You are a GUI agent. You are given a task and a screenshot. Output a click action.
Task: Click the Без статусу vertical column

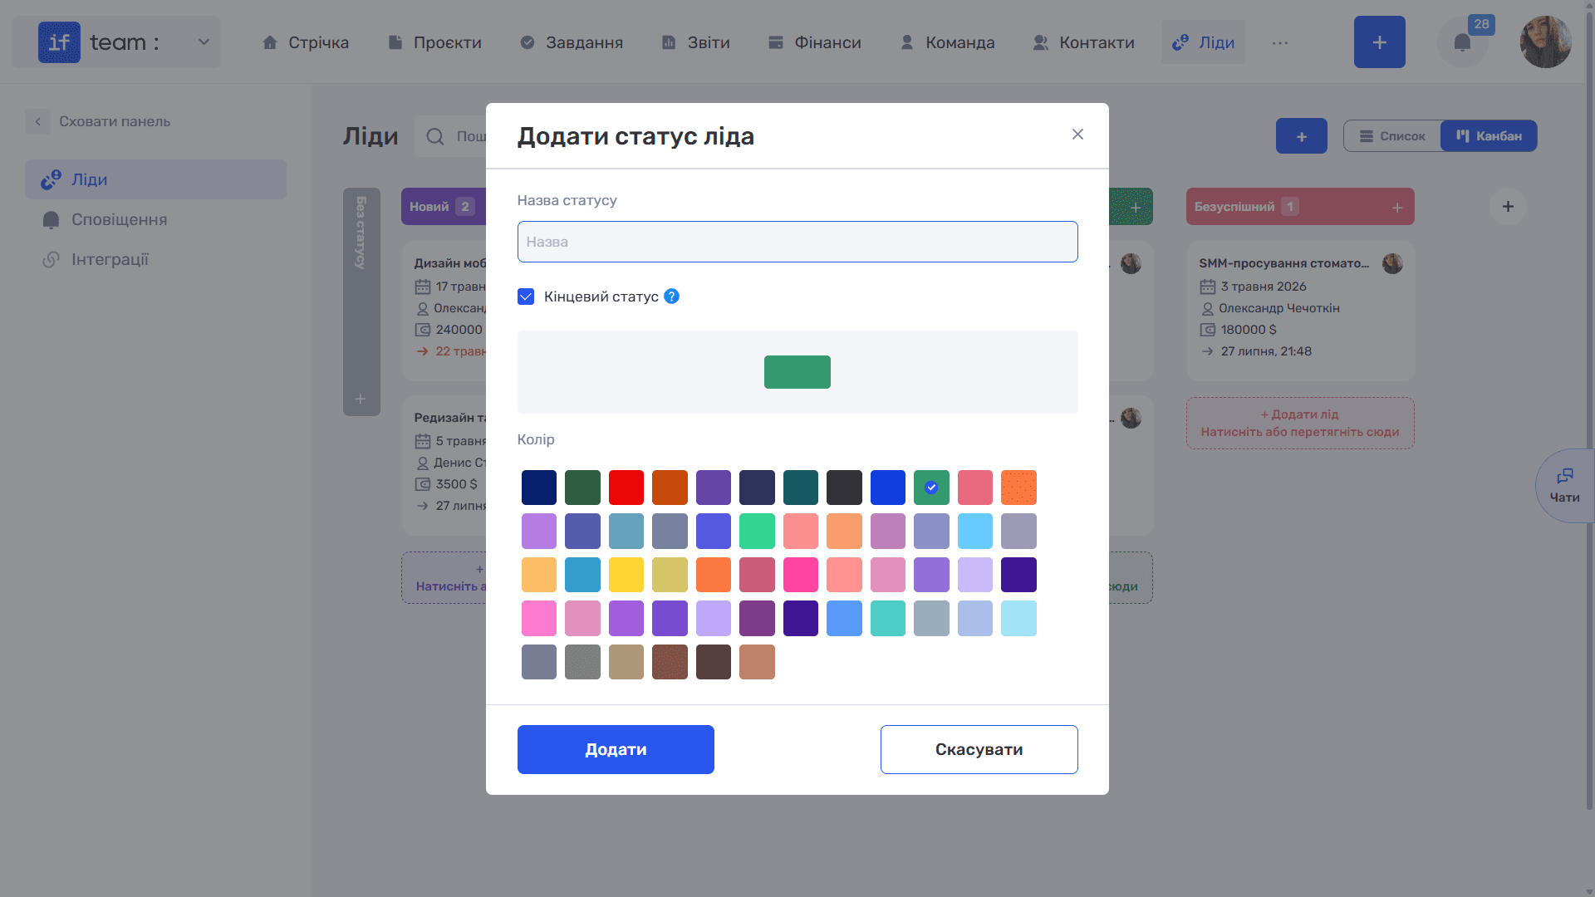pos(361,301)
